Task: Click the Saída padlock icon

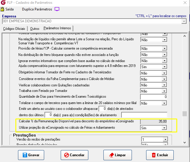Action: tap(2, 9)
